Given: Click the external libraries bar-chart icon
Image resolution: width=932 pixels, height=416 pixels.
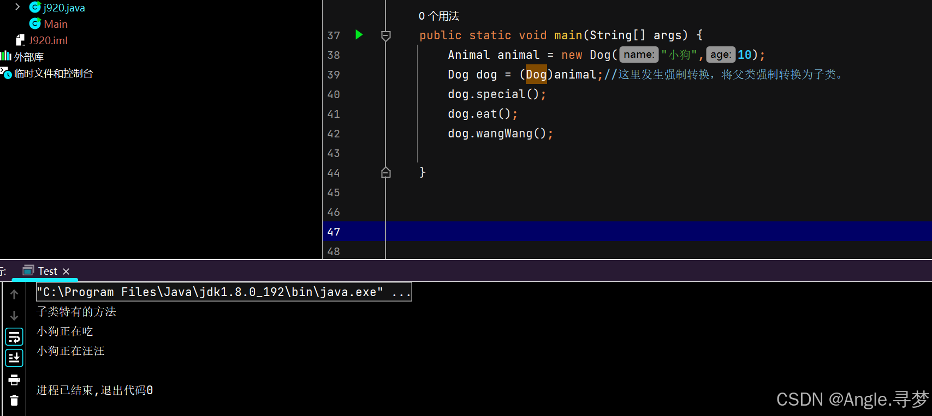Looking at the screenshot, I should (6, 56).
